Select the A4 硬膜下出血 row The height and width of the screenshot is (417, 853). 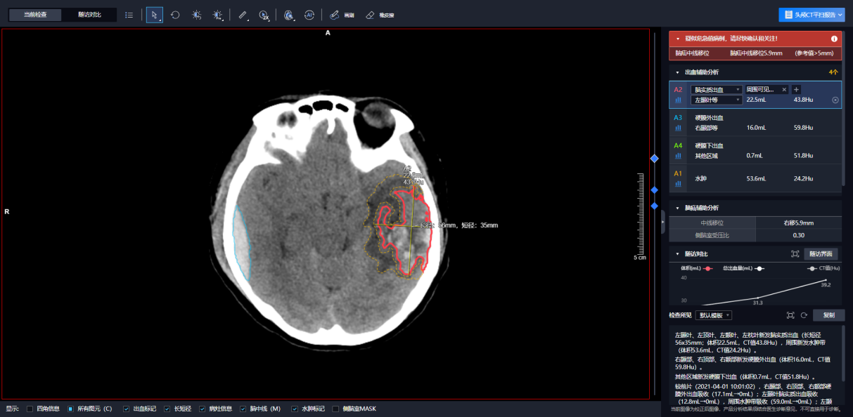coord(755,150)
